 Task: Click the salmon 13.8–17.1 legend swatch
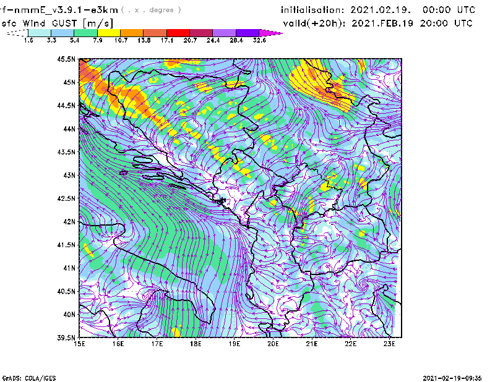[x=155, y=33]
